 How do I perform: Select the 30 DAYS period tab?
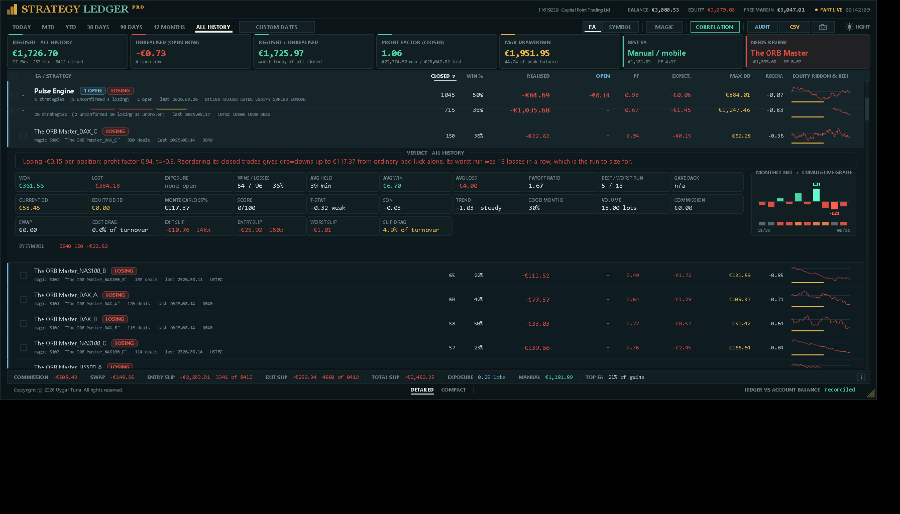click(x=98, y=27)
